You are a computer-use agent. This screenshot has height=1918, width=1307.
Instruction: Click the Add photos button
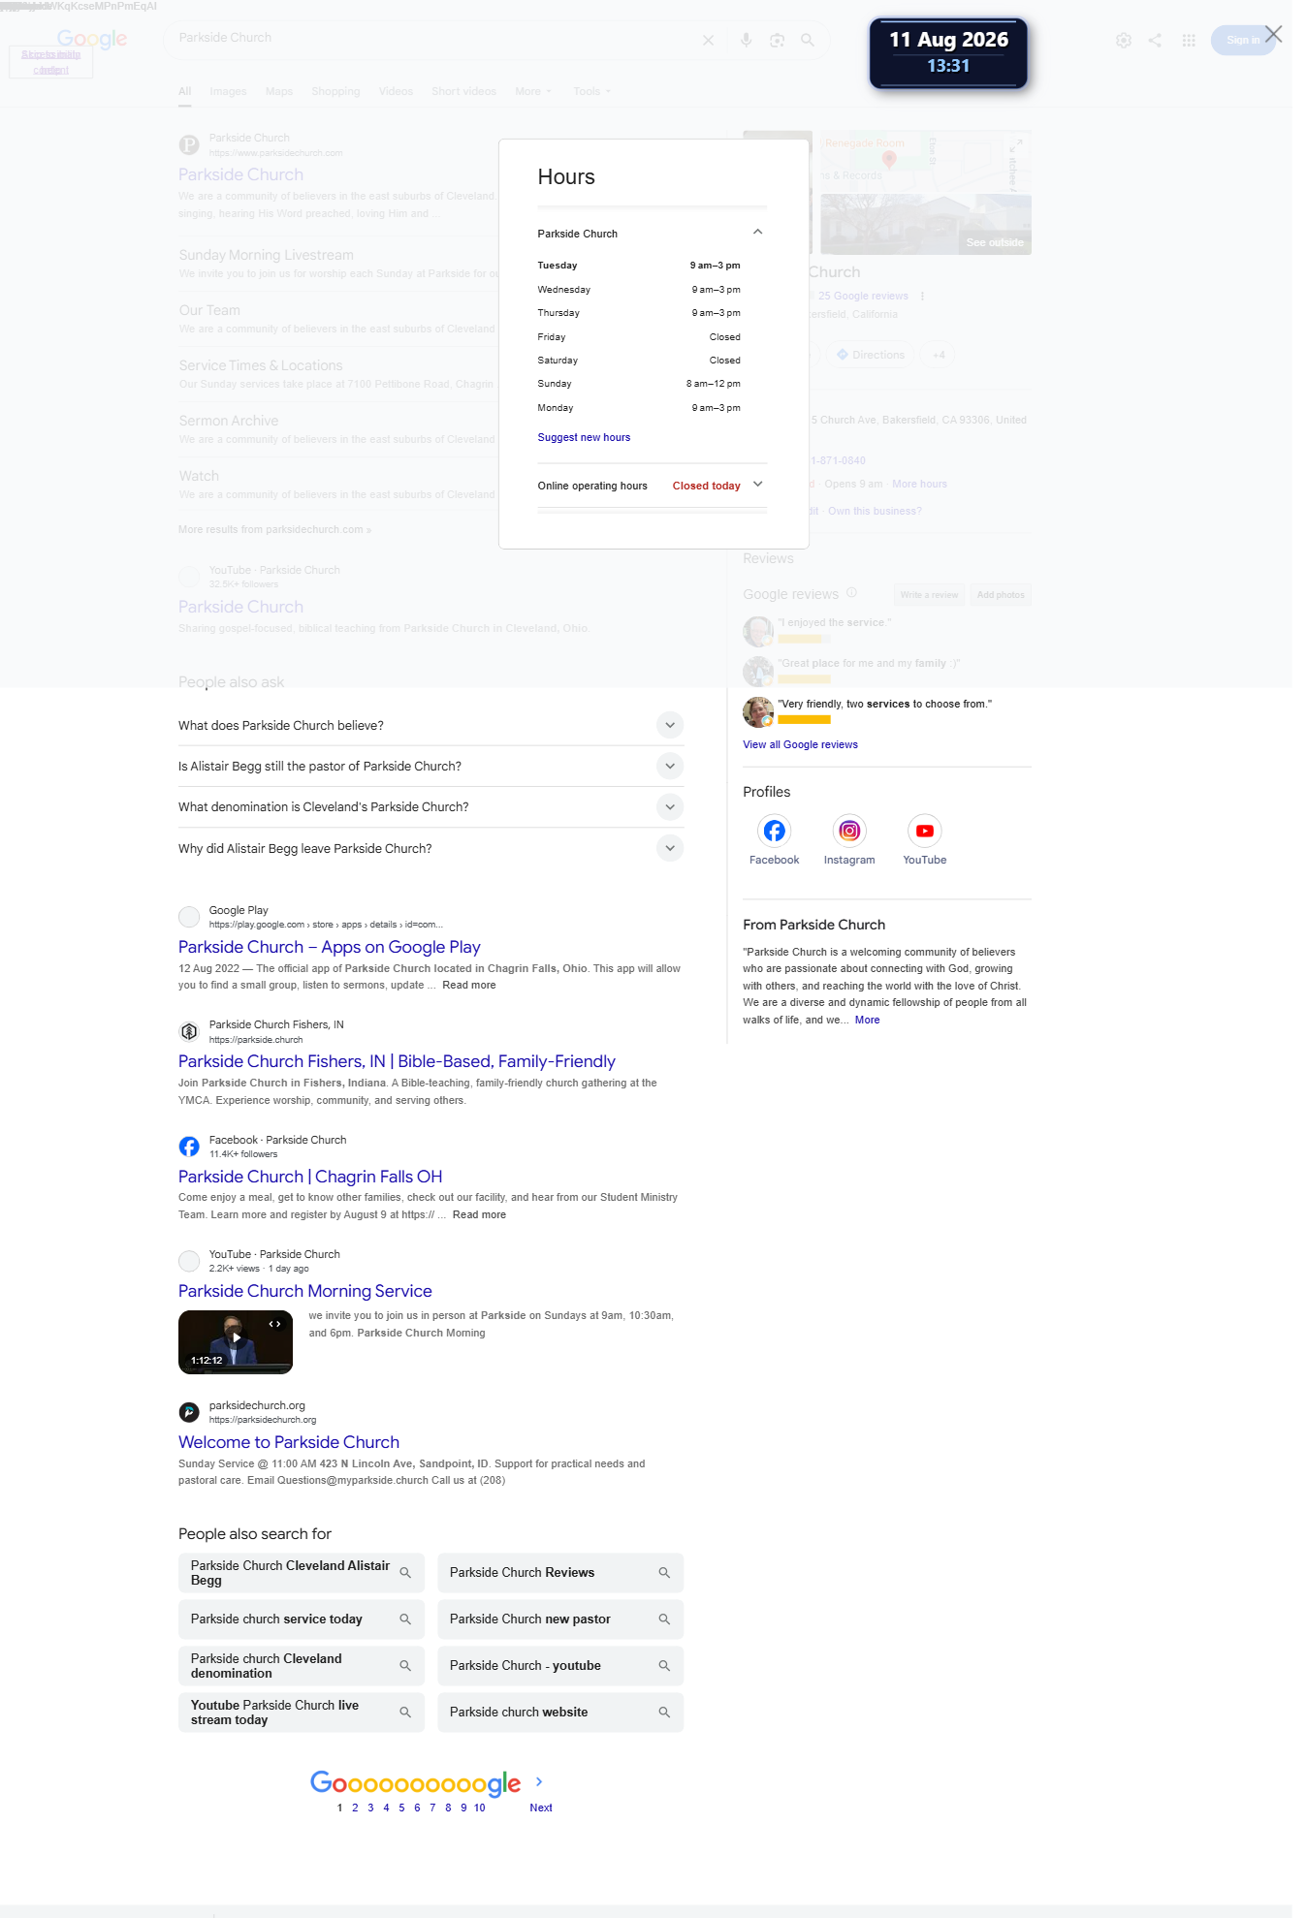tap(1001, 595)
